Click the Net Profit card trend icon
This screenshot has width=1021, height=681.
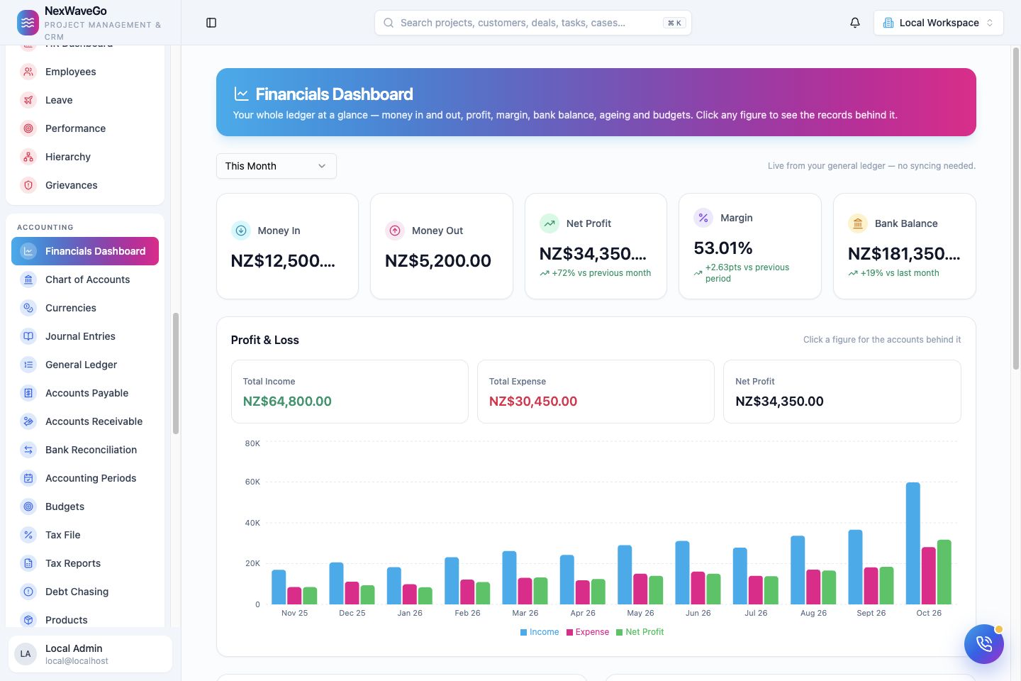coord(549,223)
